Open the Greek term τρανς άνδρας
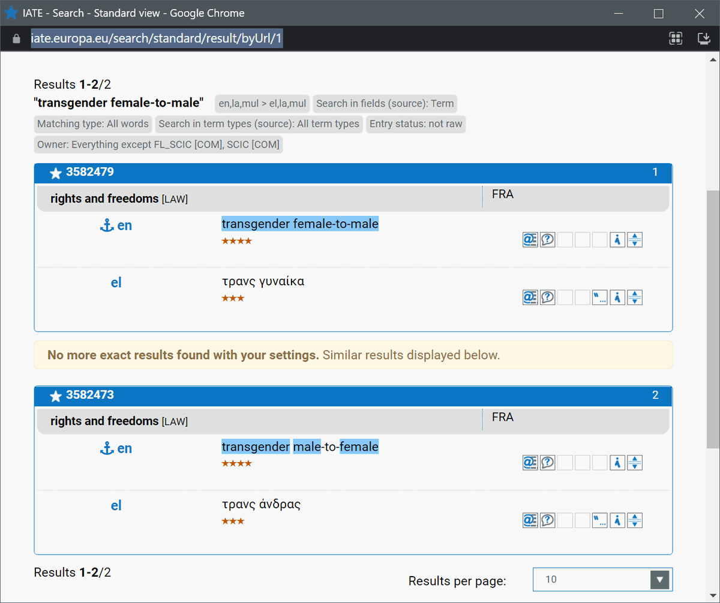 [261, 504]
